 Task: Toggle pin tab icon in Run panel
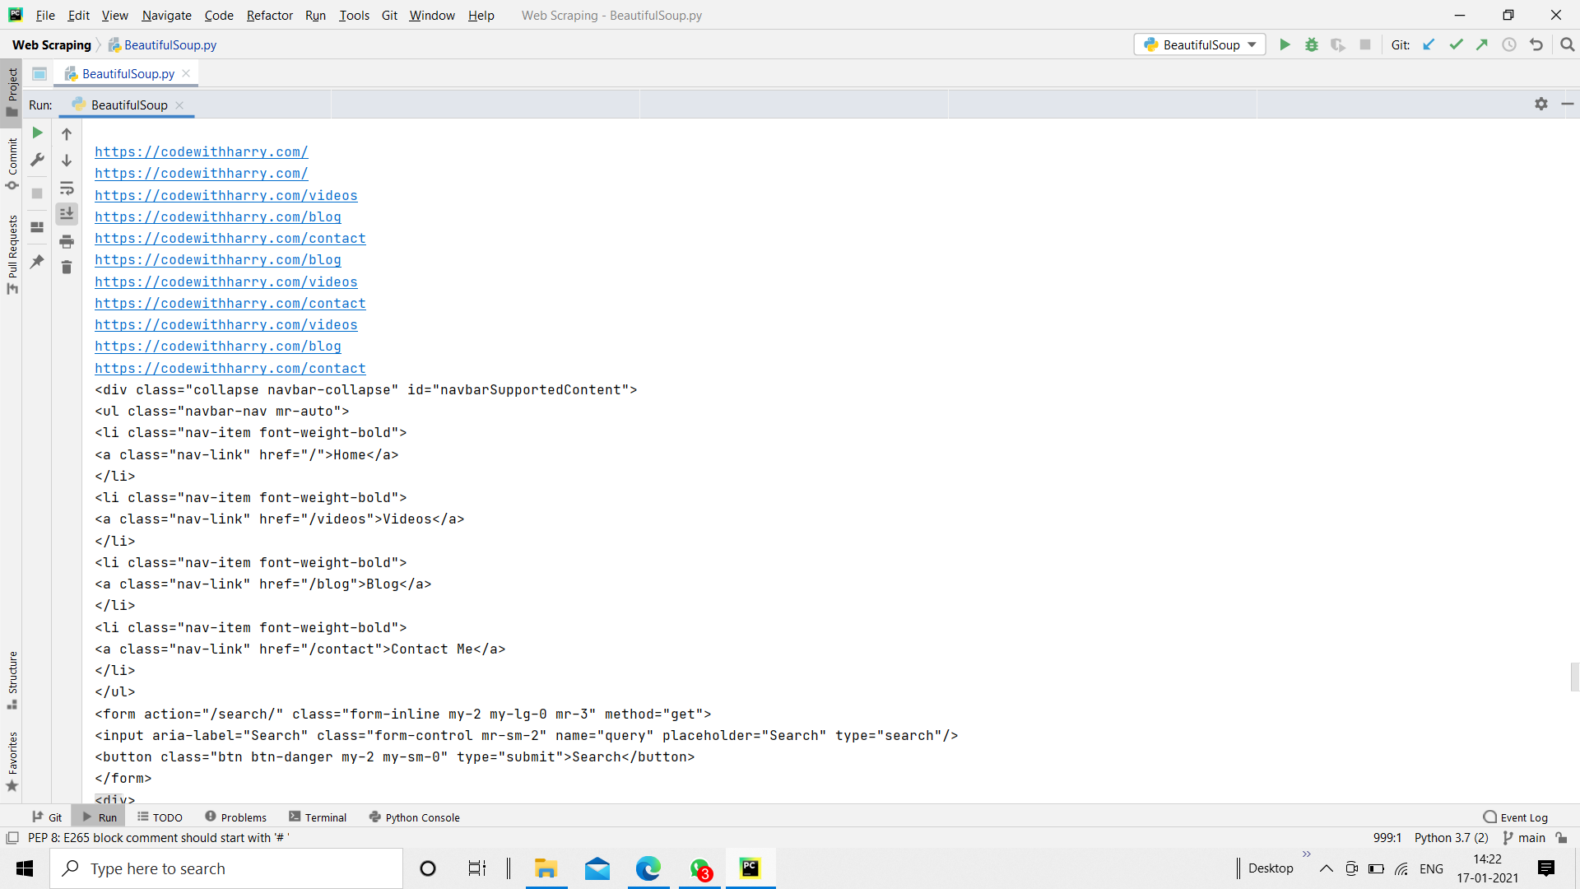37,262
